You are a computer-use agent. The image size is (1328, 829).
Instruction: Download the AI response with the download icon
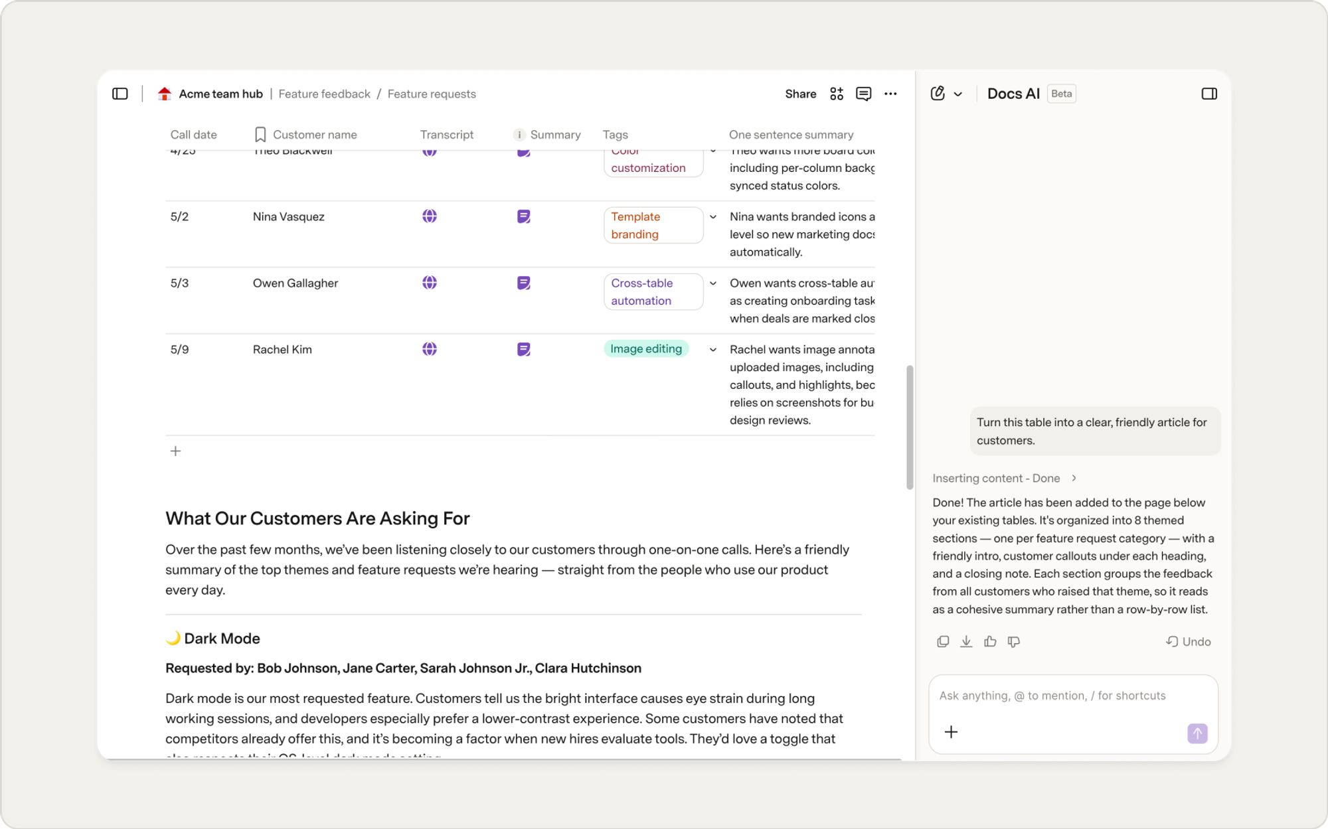click(x=966, y=641)
